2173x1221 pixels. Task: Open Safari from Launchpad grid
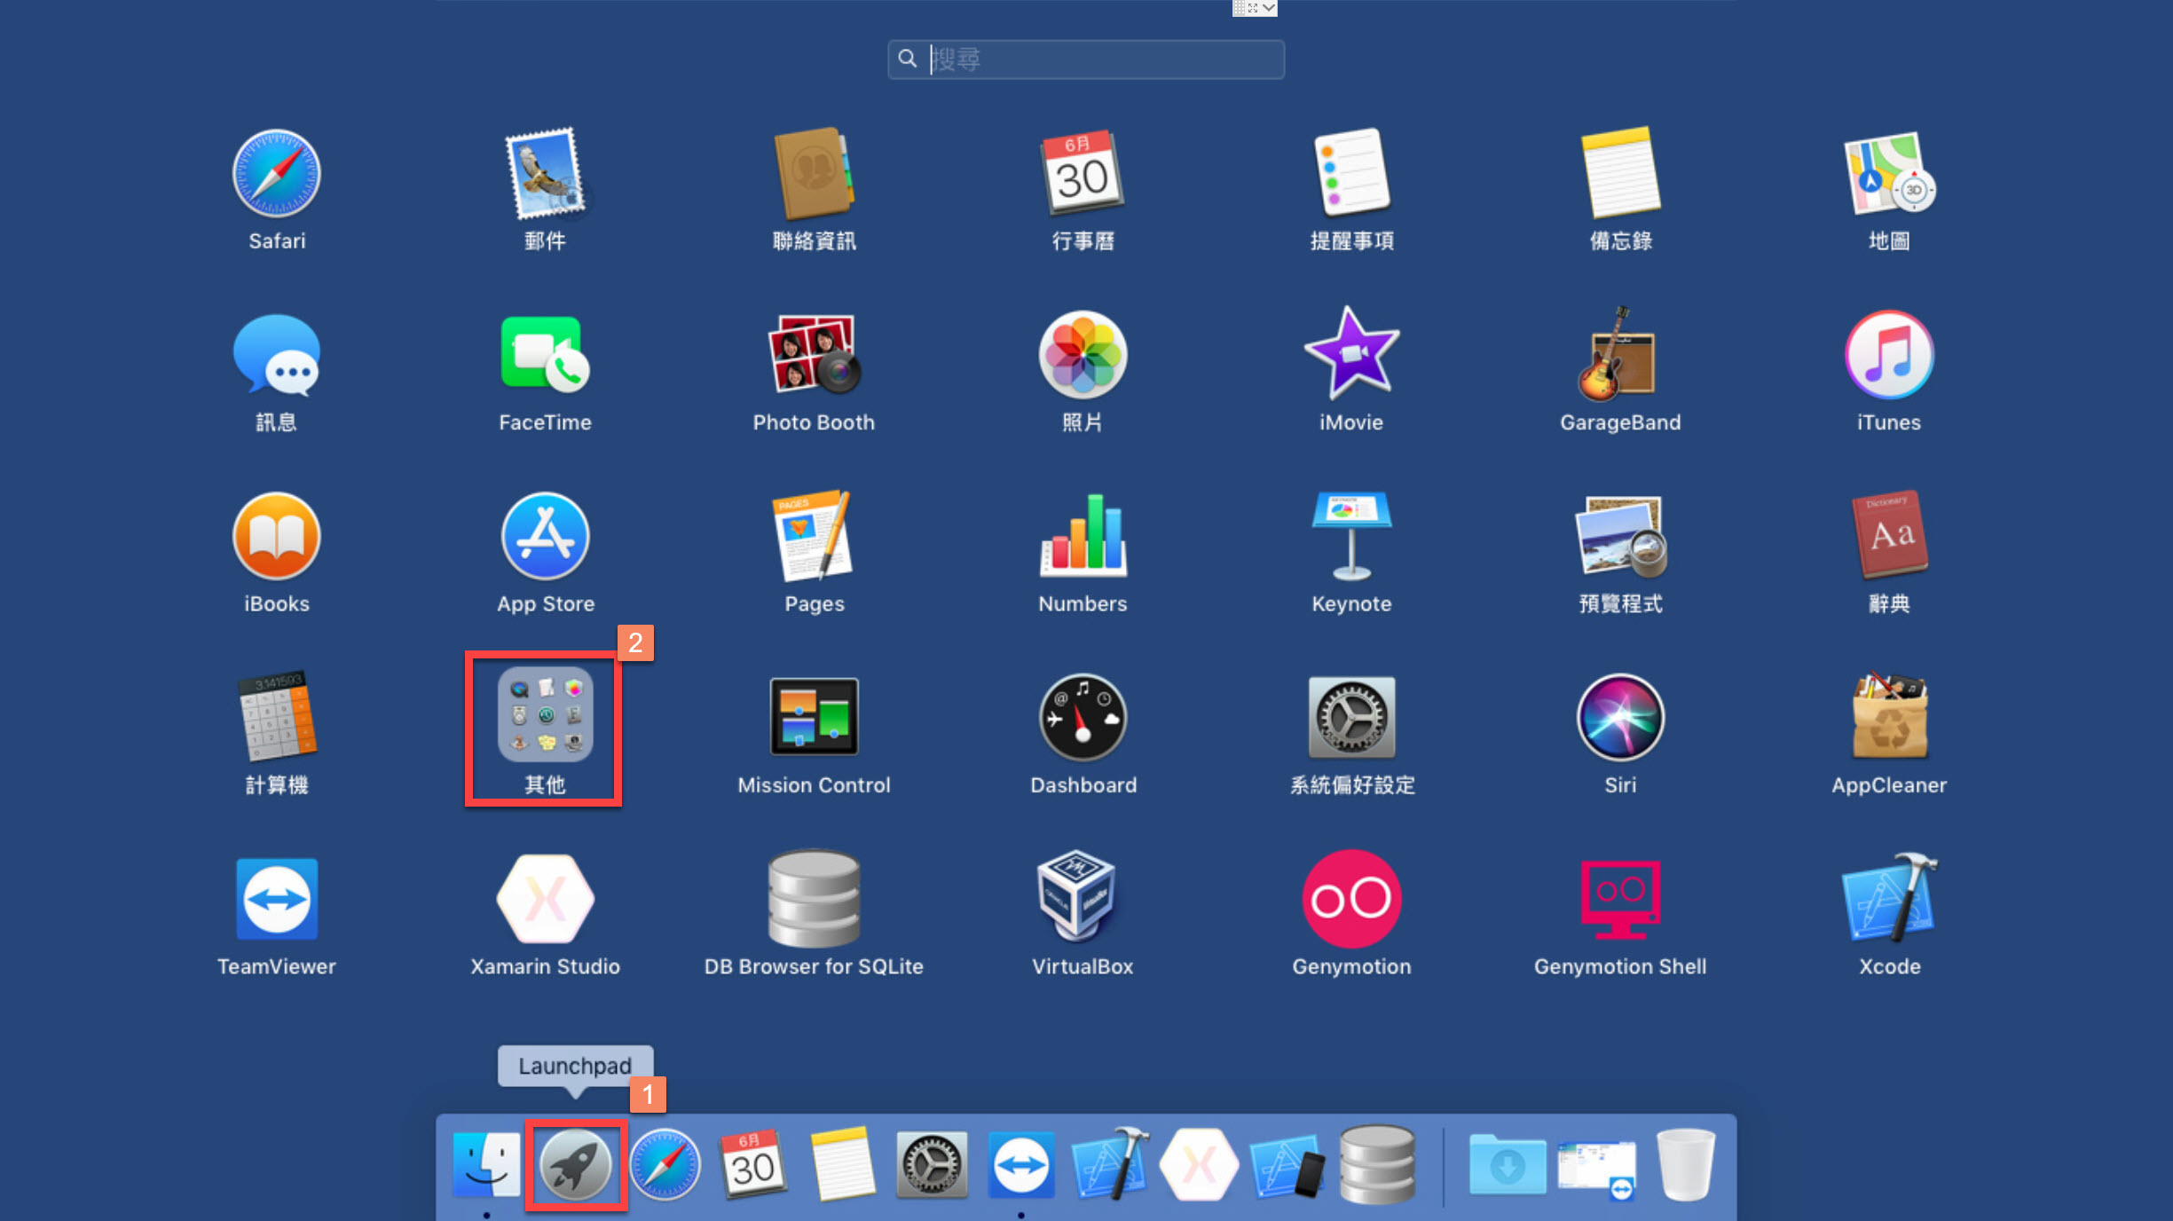coord(277,174)
